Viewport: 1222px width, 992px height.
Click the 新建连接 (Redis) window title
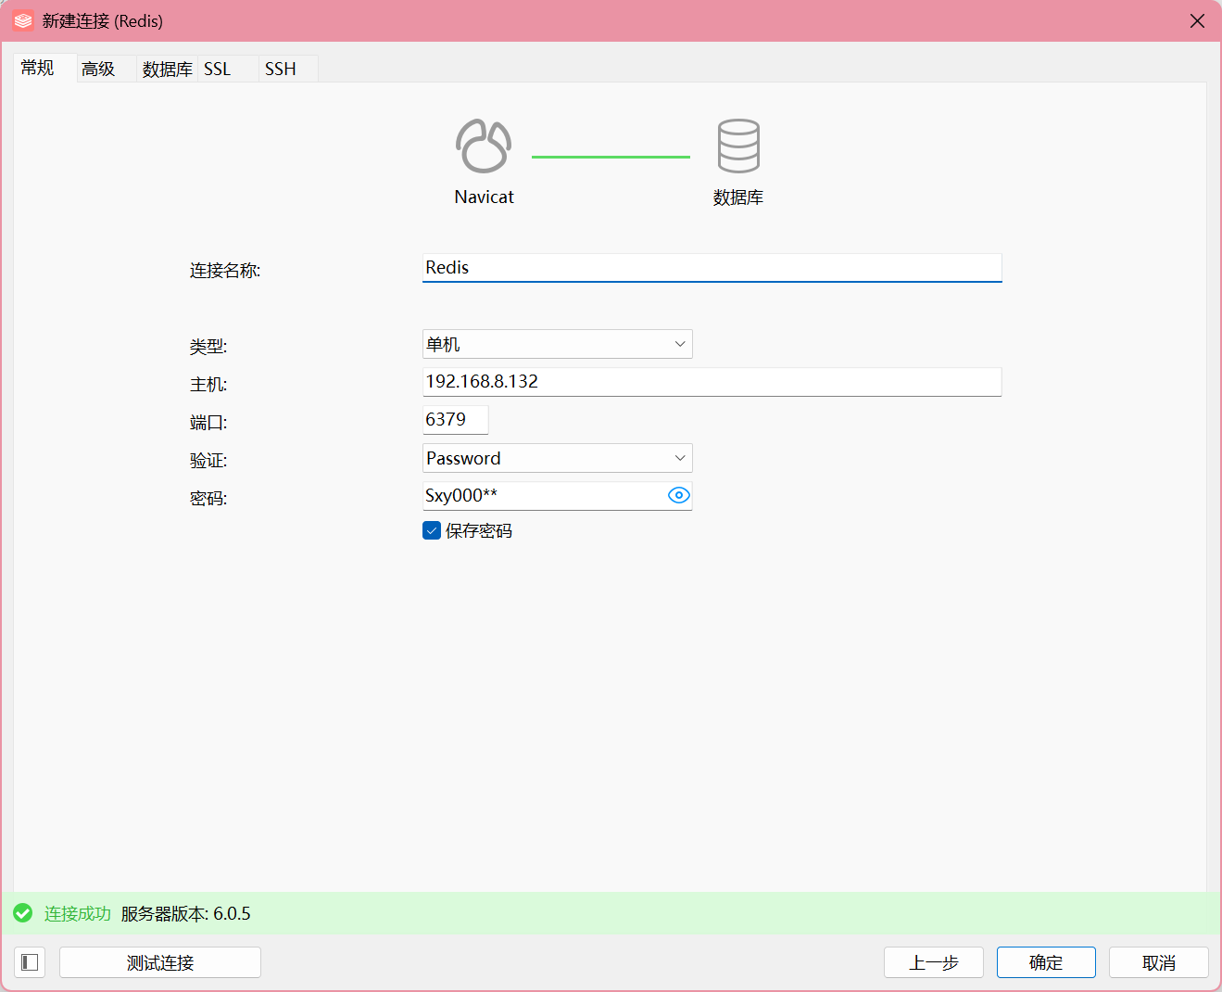[x=103, y=20]
